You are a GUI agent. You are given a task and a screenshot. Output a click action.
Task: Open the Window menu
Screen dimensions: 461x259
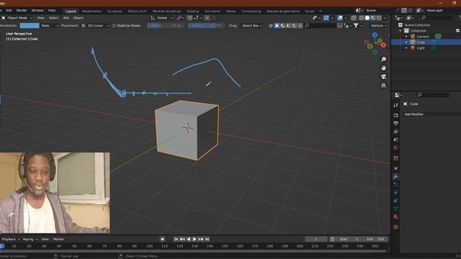(37, 10)
